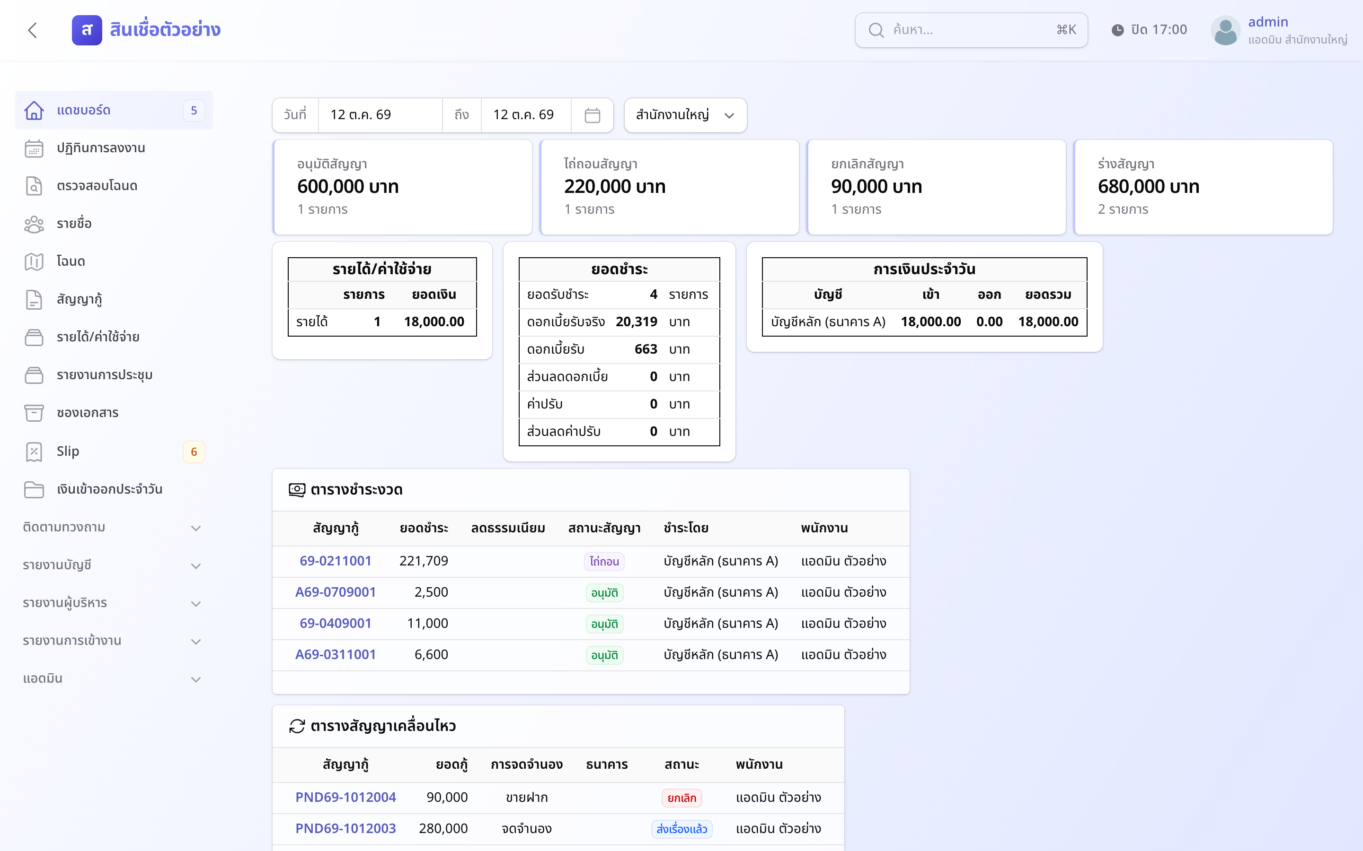Image resolution: width=1363 pixels, height=851 pixels.
Task: Open contract link PND69-1012003
Action: pos(345,828)
